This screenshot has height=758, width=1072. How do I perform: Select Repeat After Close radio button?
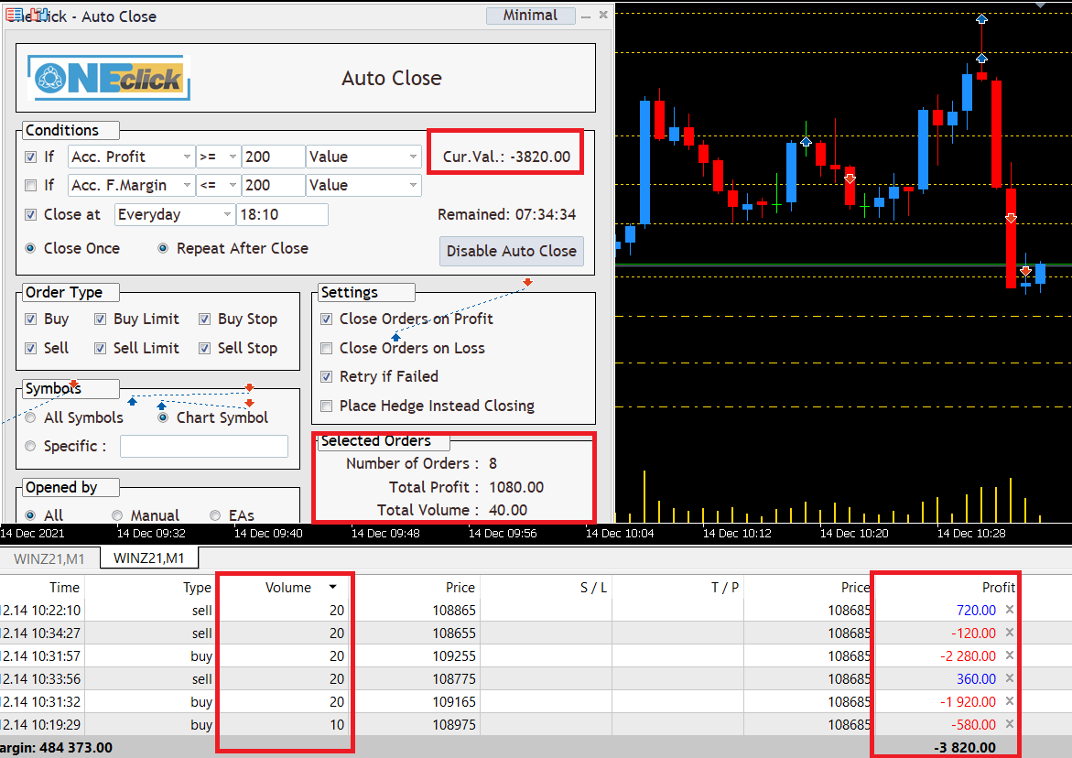coord(163,248)
